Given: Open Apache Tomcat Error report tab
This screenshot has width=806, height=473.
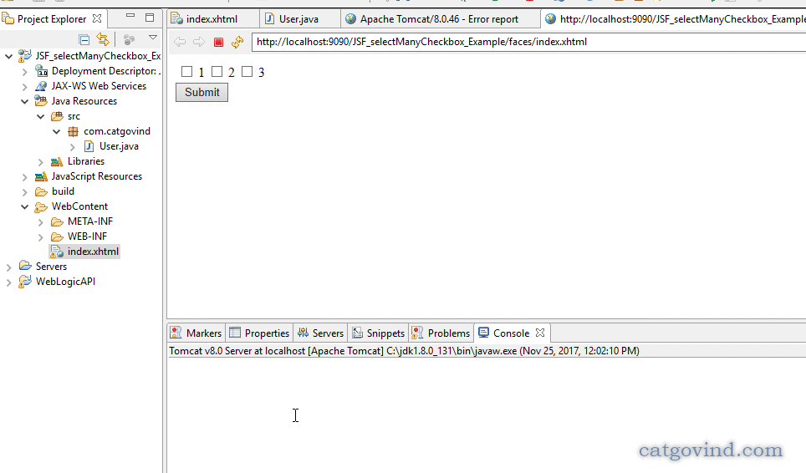Looking at the screenshot, I should (439, 19).
